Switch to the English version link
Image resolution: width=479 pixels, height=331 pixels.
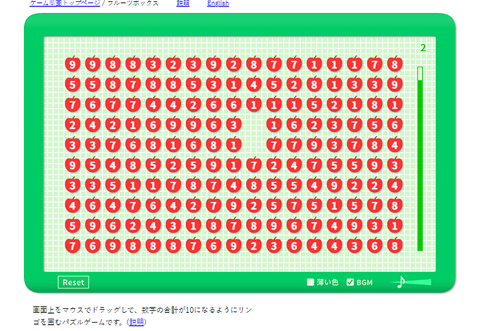[x=217, y=3]
